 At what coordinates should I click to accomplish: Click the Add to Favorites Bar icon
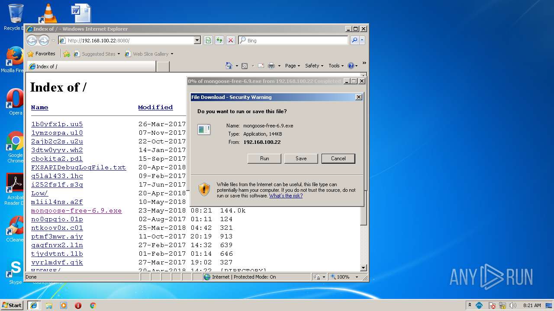66,54
